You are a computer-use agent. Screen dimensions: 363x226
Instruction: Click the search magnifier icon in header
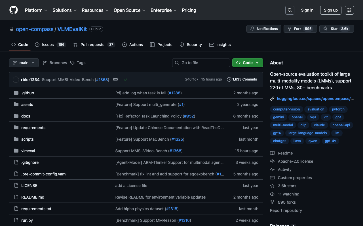pyautogui.click(x=290, y=10)
